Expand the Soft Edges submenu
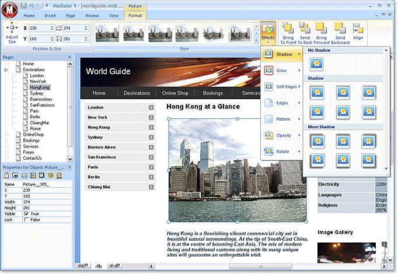The width and height of the screenshot is (398, 274). point(282,87)
